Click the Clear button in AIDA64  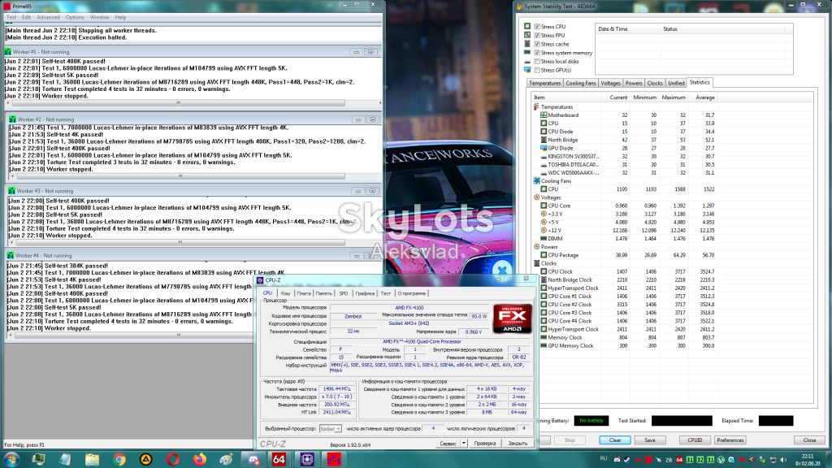point(615,440)
